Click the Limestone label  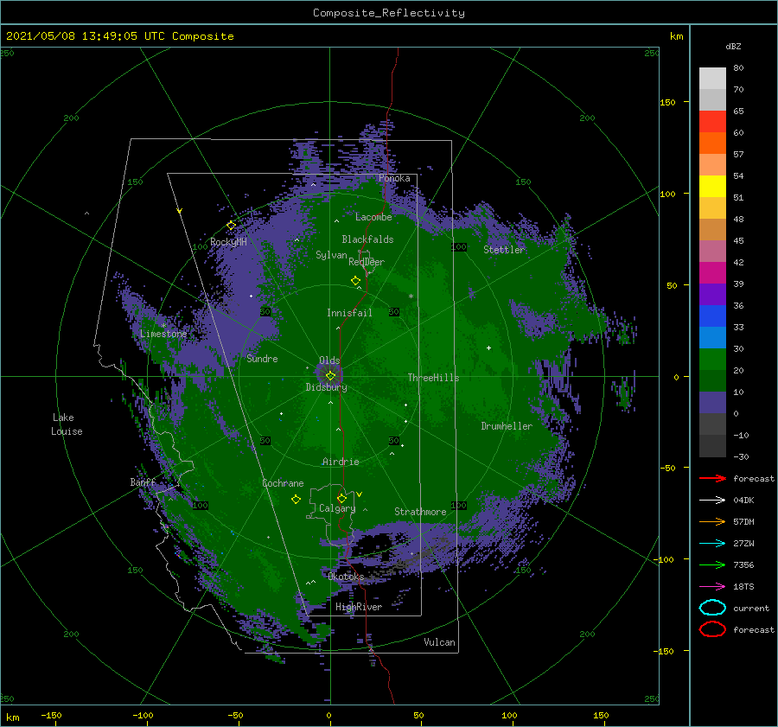point(163,334)
